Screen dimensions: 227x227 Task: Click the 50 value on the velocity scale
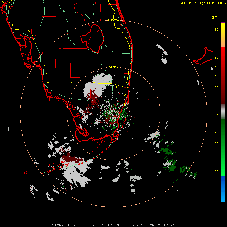click(x=217, y=67)
